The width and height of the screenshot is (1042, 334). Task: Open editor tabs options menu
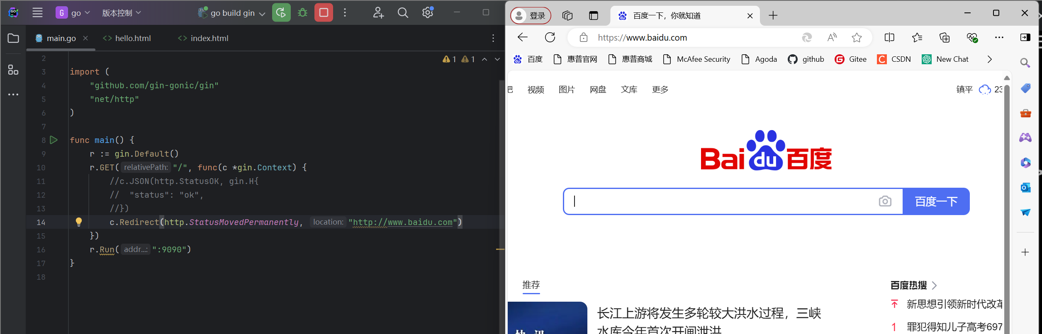(493, 38)
